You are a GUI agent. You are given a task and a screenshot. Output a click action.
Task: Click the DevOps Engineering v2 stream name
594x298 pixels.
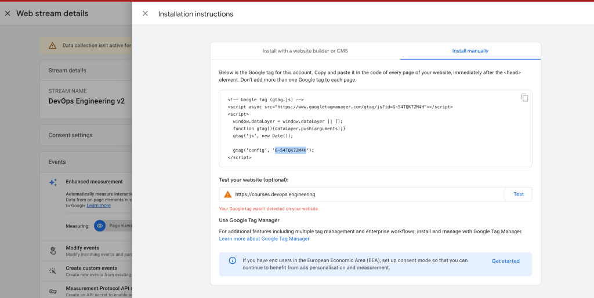(86, 101)
